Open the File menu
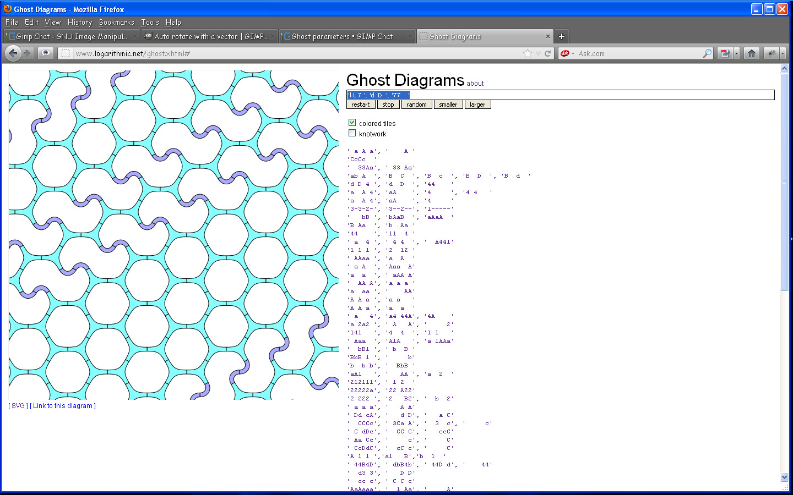 click(x=12, y=23)
